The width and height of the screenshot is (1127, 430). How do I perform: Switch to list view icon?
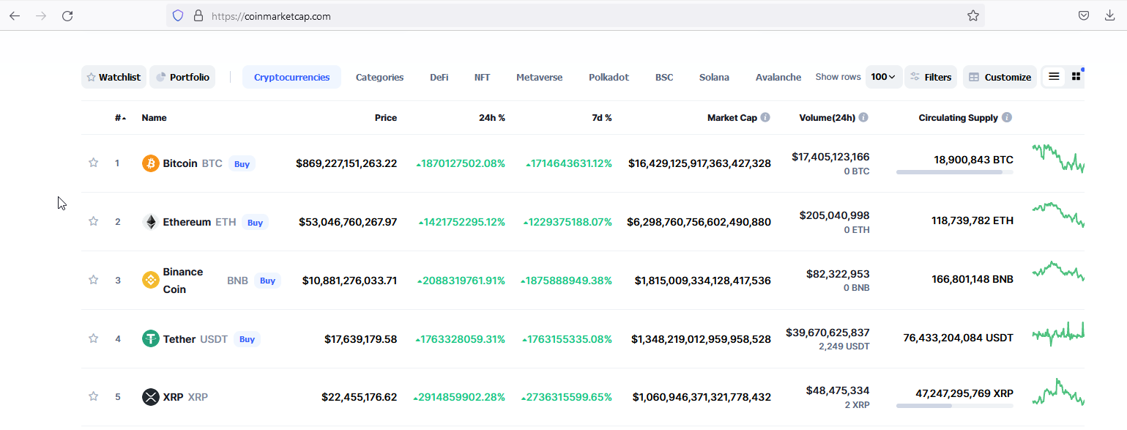coord(1054,76)
